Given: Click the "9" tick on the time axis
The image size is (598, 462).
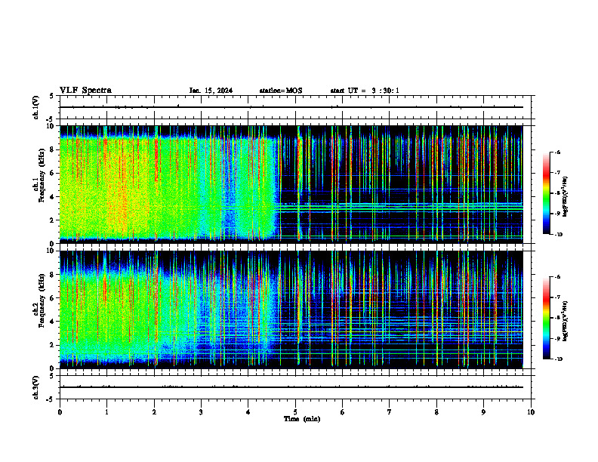Looking at the screenshot, I should coord(483,412).
